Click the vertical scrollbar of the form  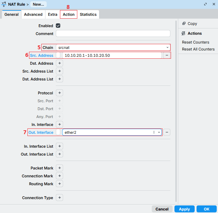(176, 111)
